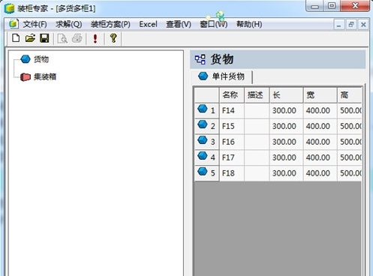Click the red 集装箱 container icon in the tree
This screenshot has height=276, width=373.
tap(26, 76)
